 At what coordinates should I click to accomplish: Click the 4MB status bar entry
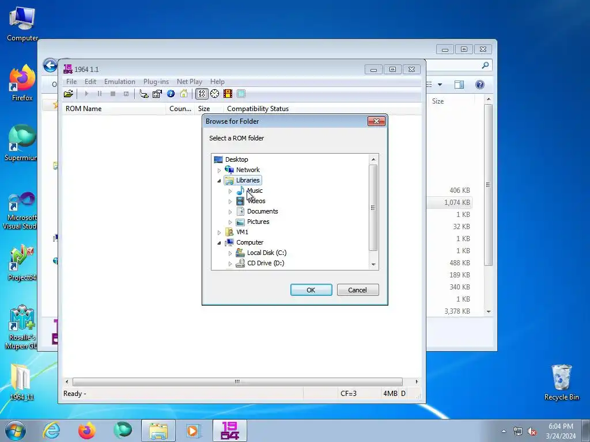[390, 394]
